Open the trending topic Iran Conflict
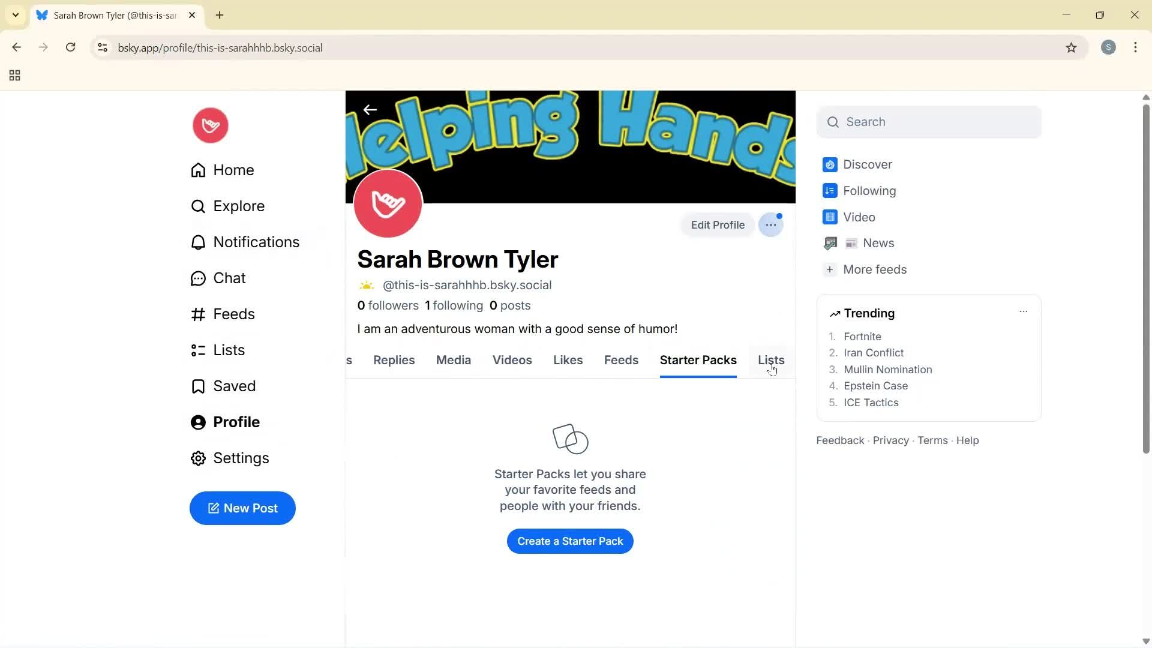This screenshot has width=1152, height=648. pos(874,353)
